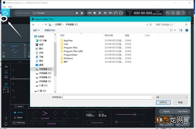Enable Surgical Mode
195x129 pixels.
point(97,123)
